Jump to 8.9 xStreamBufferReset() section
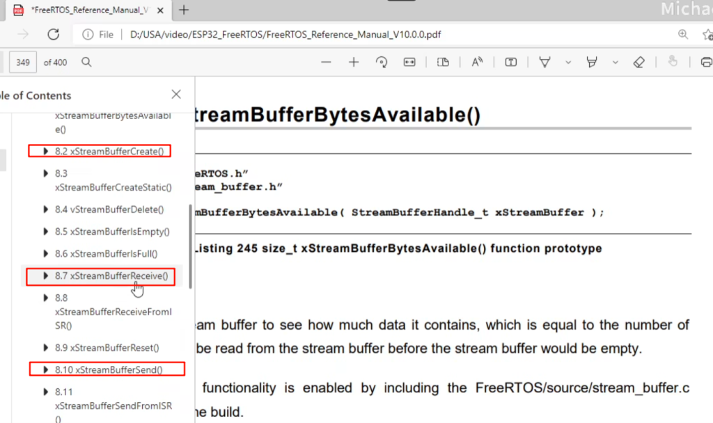The image size is (713, 423). pos(107,347)
